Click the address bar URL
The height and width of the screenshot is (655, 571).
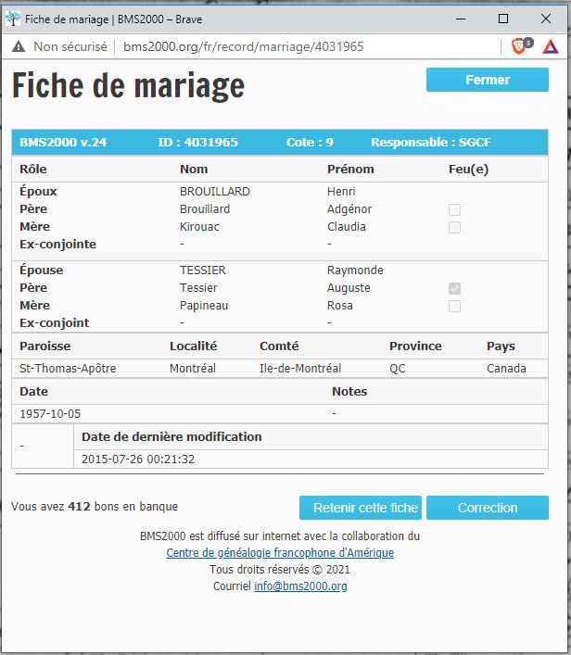(x=243, y=46)
